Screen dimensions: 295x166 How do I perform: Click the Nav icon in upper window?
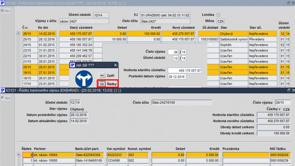pos(3,11)
